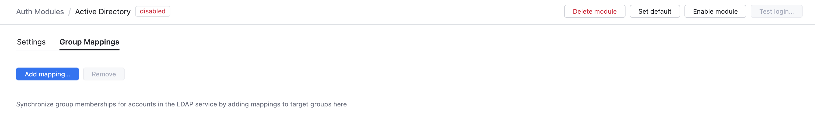815x126 pixels.
Task: Go back to Auth Modules breadcrumb
Action: (x=40, y=12)
